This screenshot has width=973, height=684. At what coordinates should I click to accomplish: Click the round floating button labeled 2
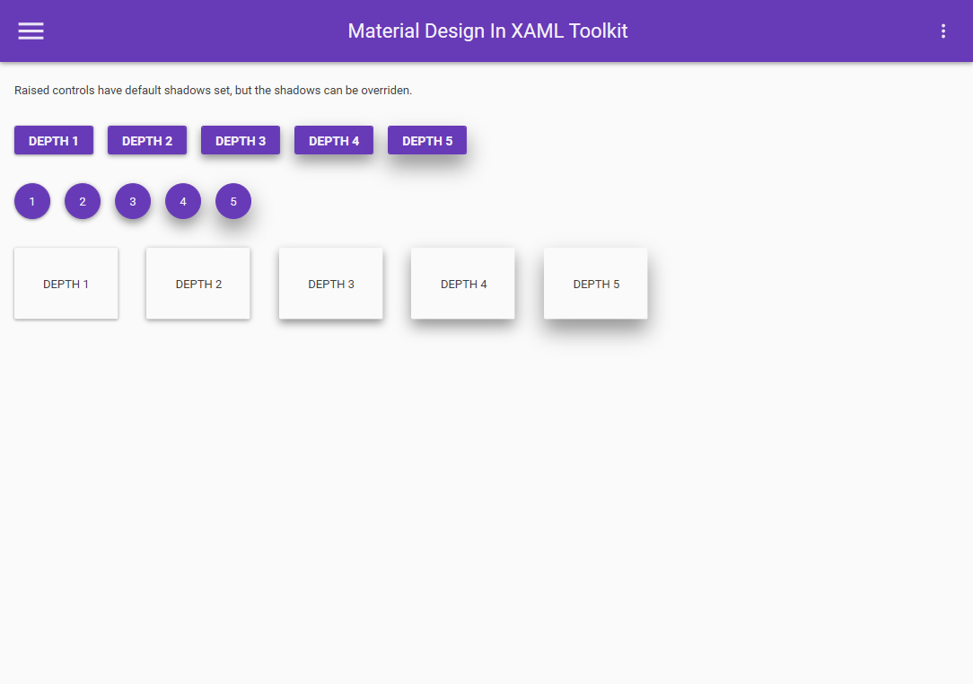(x=83, y=201)
